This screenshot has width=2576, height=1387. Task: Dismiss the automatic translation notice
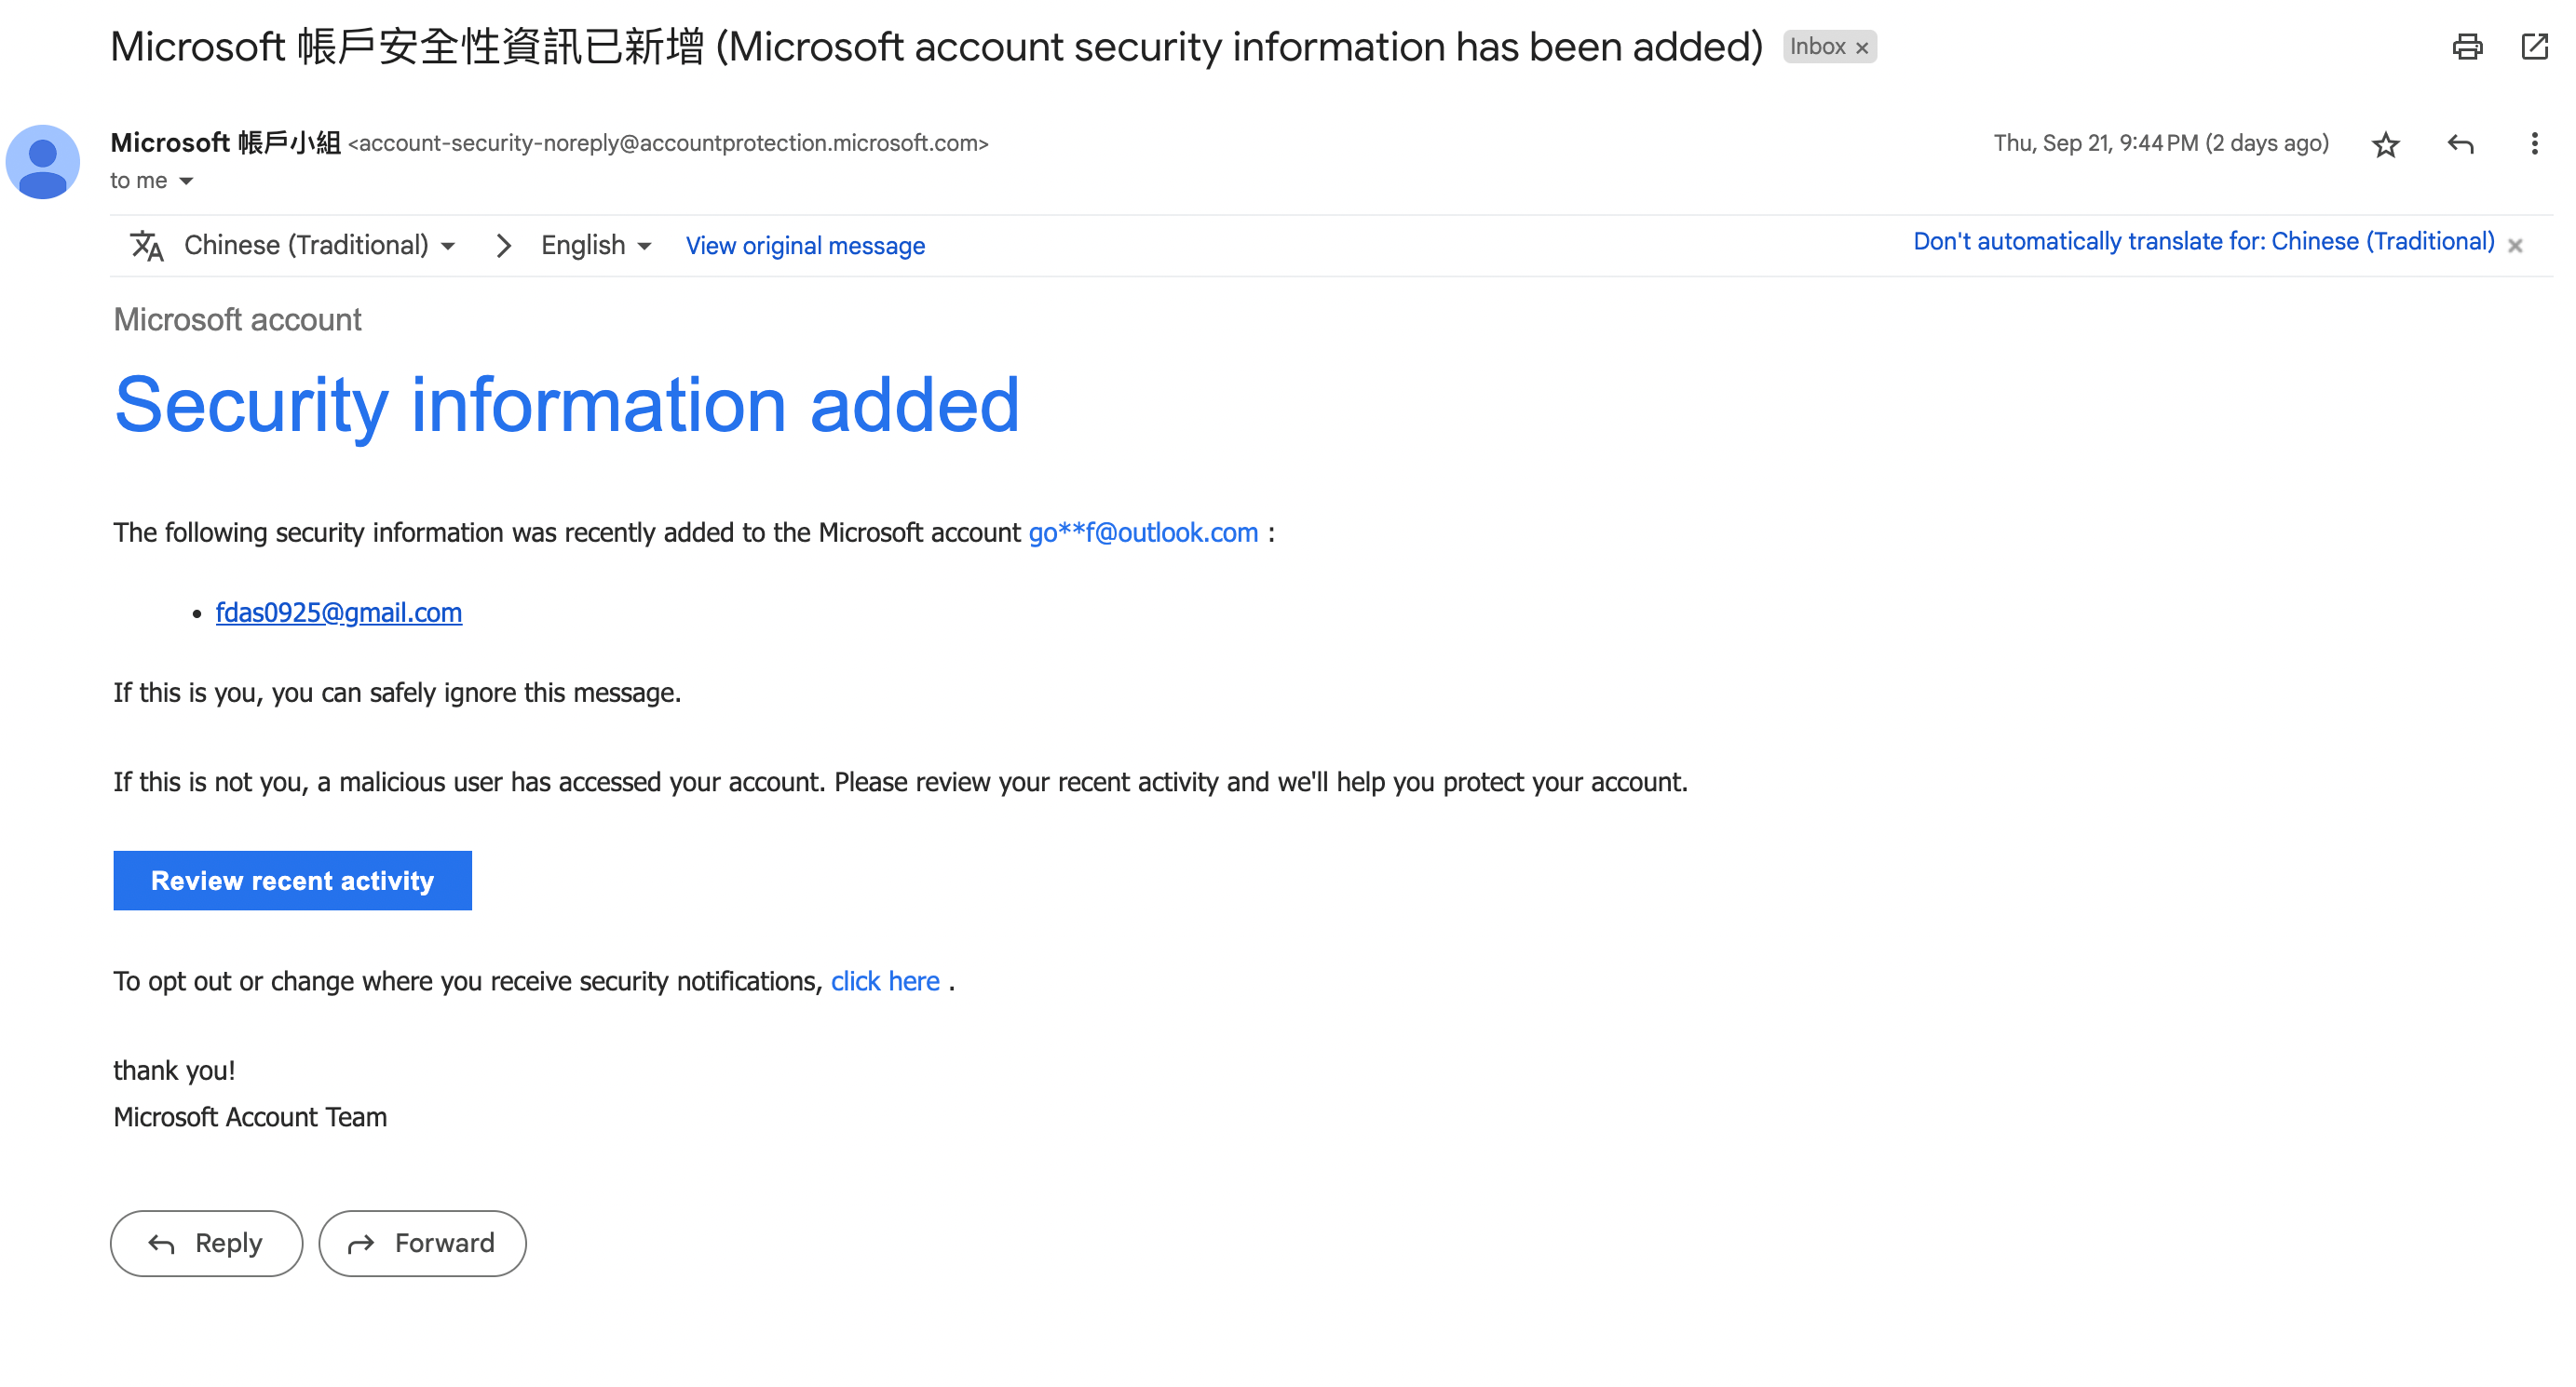click(x=2515, y=246)
